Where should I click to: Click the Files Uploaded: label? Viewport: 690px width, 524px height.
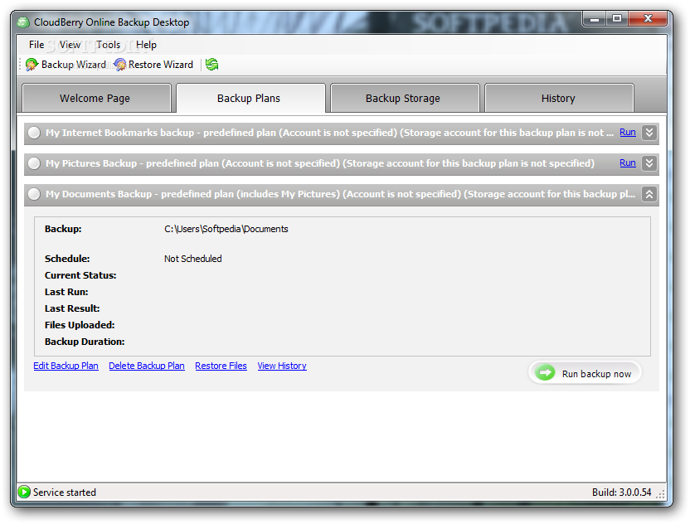tap(80, 325)
